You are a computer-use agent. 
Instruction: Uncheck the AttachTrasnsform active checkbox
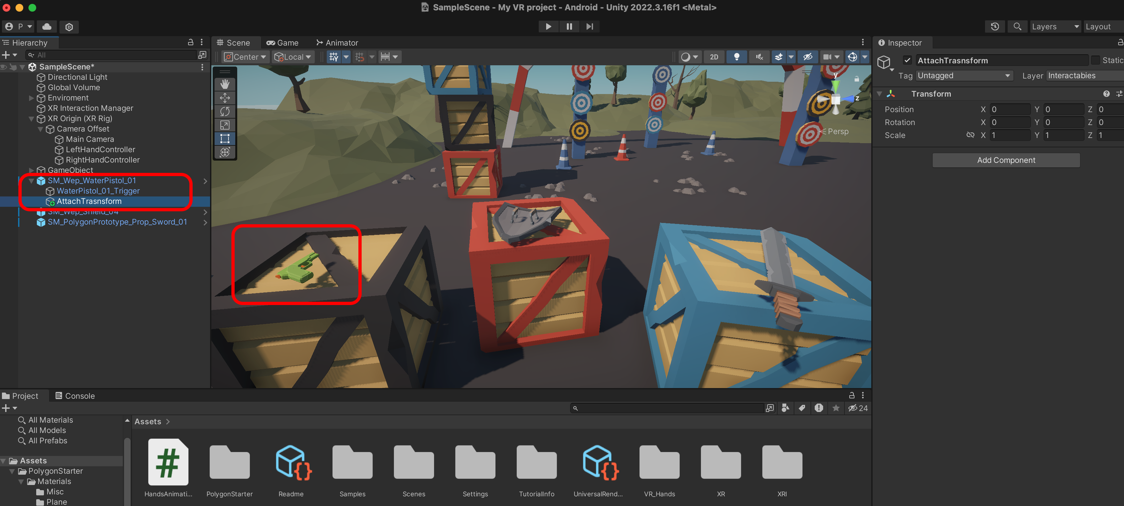coord(907,60)
